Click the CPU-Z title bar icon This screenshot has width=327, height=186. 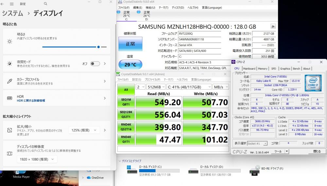[x=233, y=62]
